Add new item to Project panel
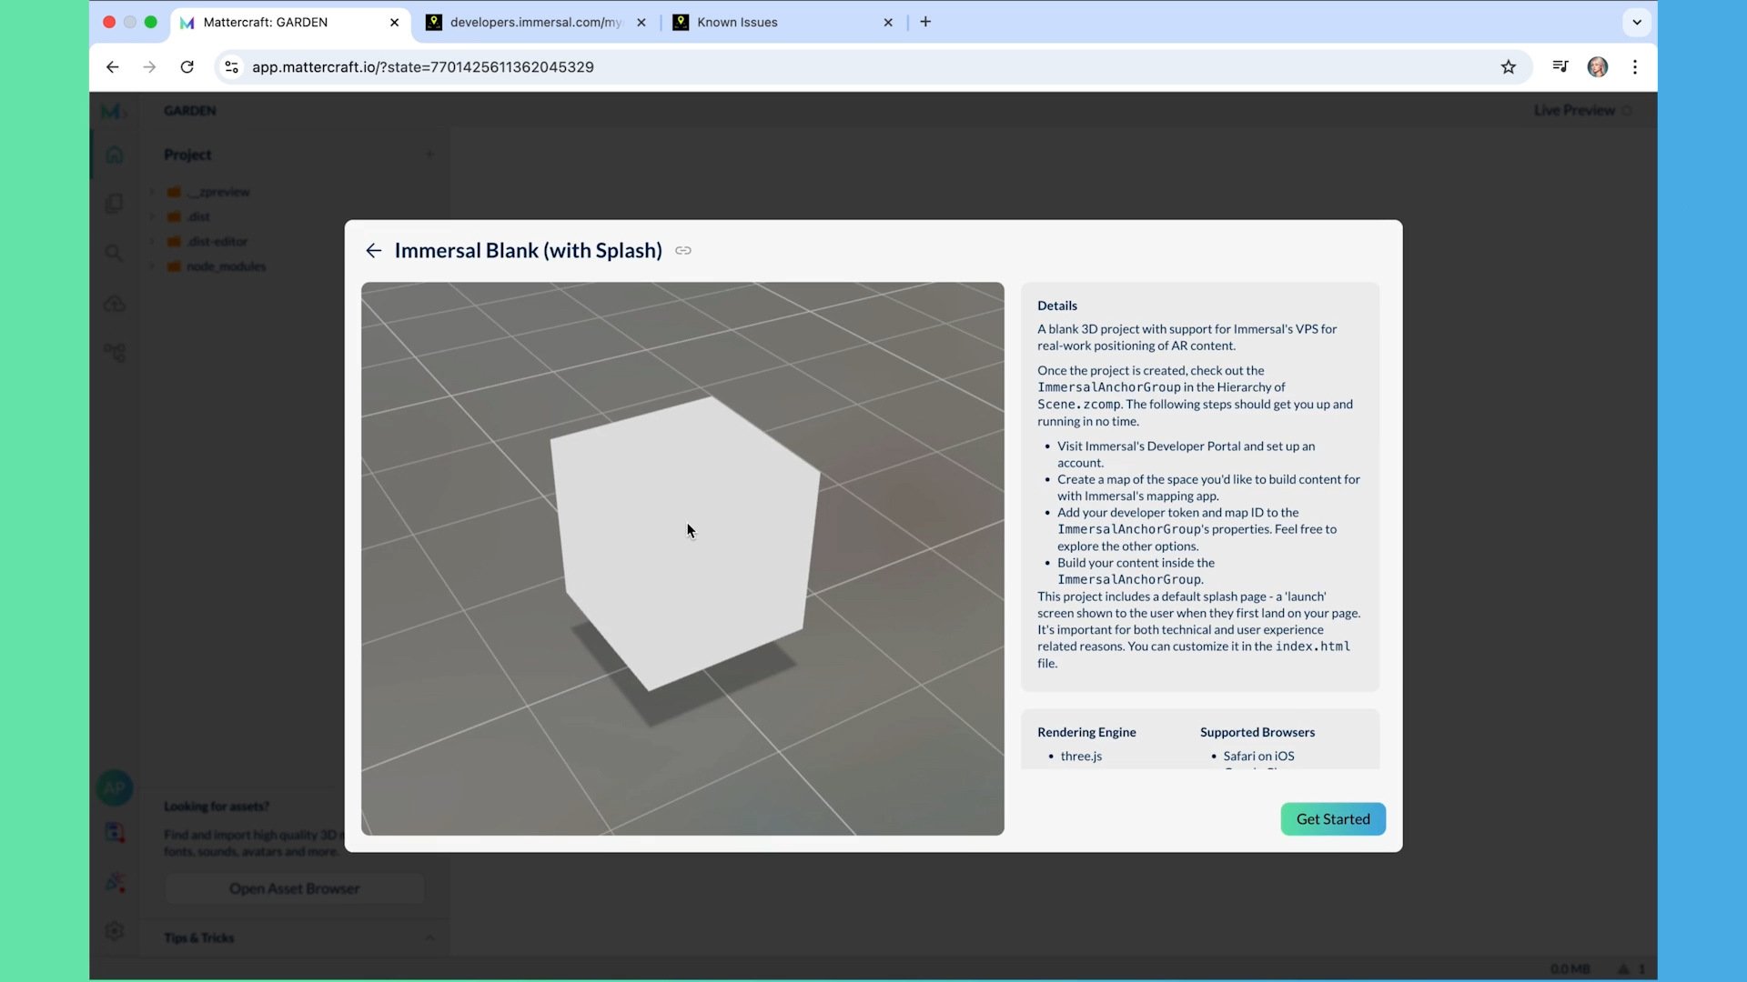This screenshot has width=1747, height=982. click(x=429, y=155)
